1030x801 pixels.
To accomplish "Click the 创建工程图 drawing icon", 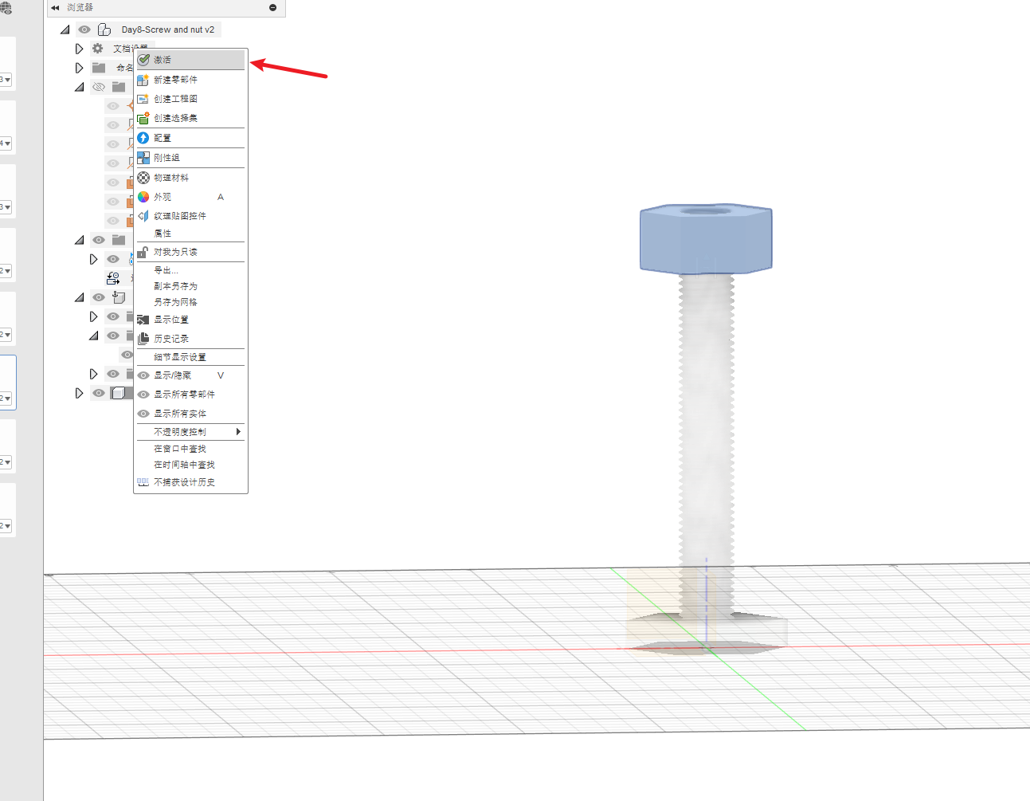I will point(143,99).
